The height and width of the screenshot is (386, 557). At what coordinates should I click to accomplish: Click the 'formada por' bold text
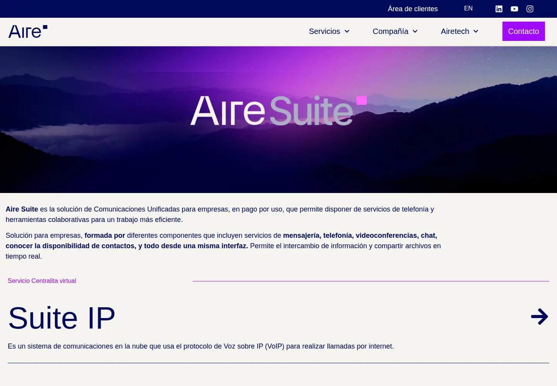(x=105, y=235)
